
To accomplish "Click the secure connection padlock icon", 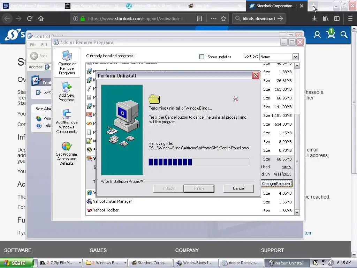I will pos(83,18).
